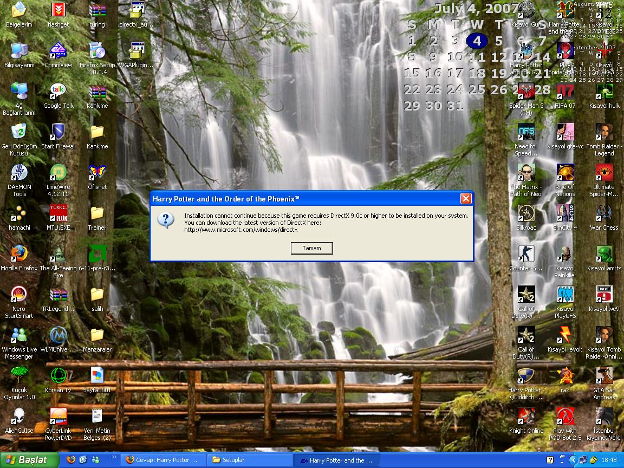Select the Manzaralar folder
This screenshot has width=624, height=468.
pyautogui.click(x=97, y=340)
